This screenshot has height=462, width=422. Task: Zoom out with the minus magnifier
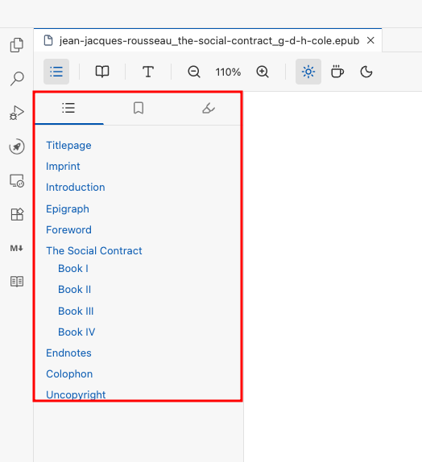tap(194, 72)
